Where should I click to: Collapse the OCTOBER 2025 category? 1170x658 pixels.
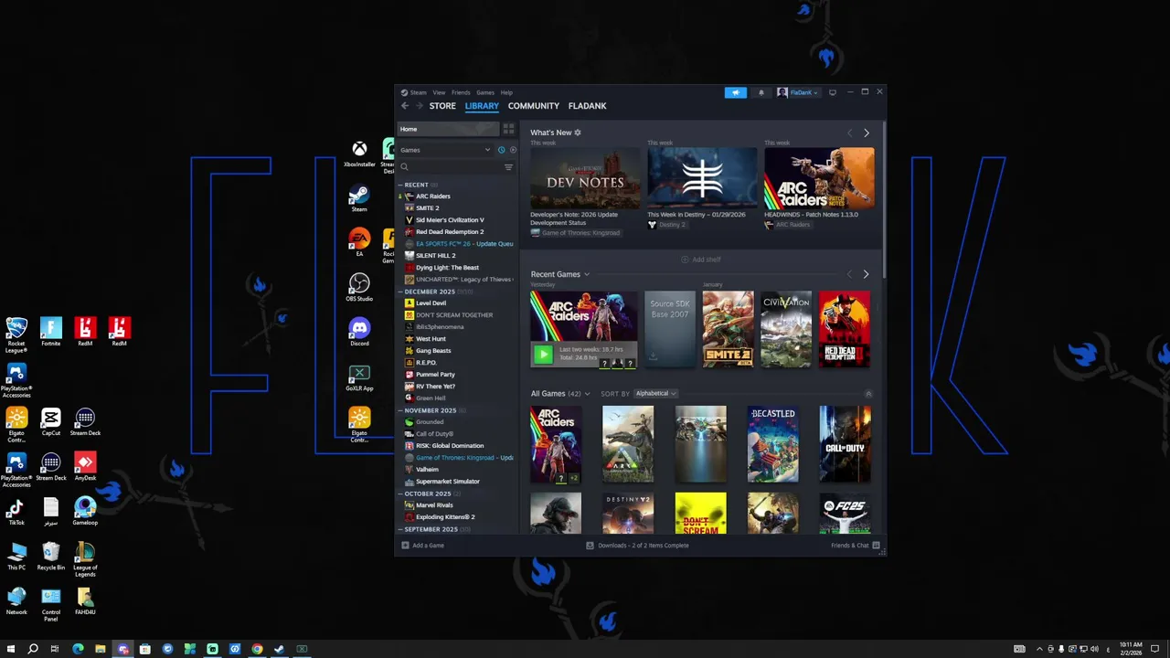pyautogui.click(x=399, y=493)
